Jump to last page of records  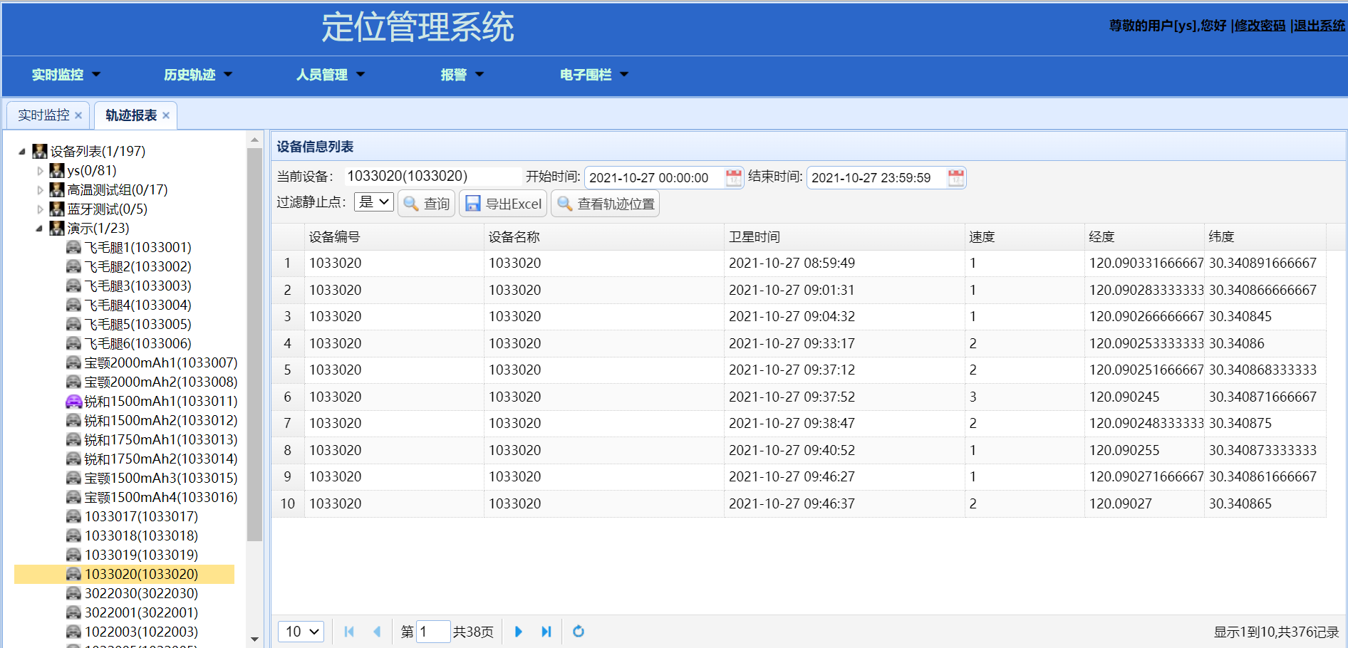(x=546, y=632)
